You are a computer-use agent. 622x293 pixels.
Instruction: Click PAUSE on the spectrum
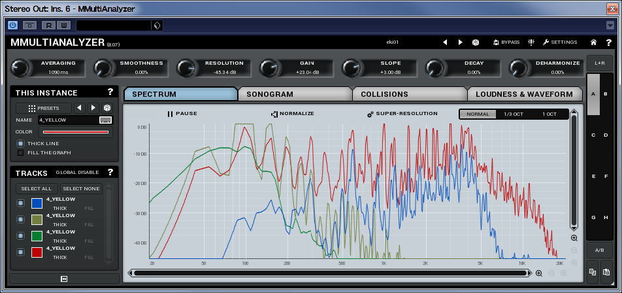click(182, 114)
